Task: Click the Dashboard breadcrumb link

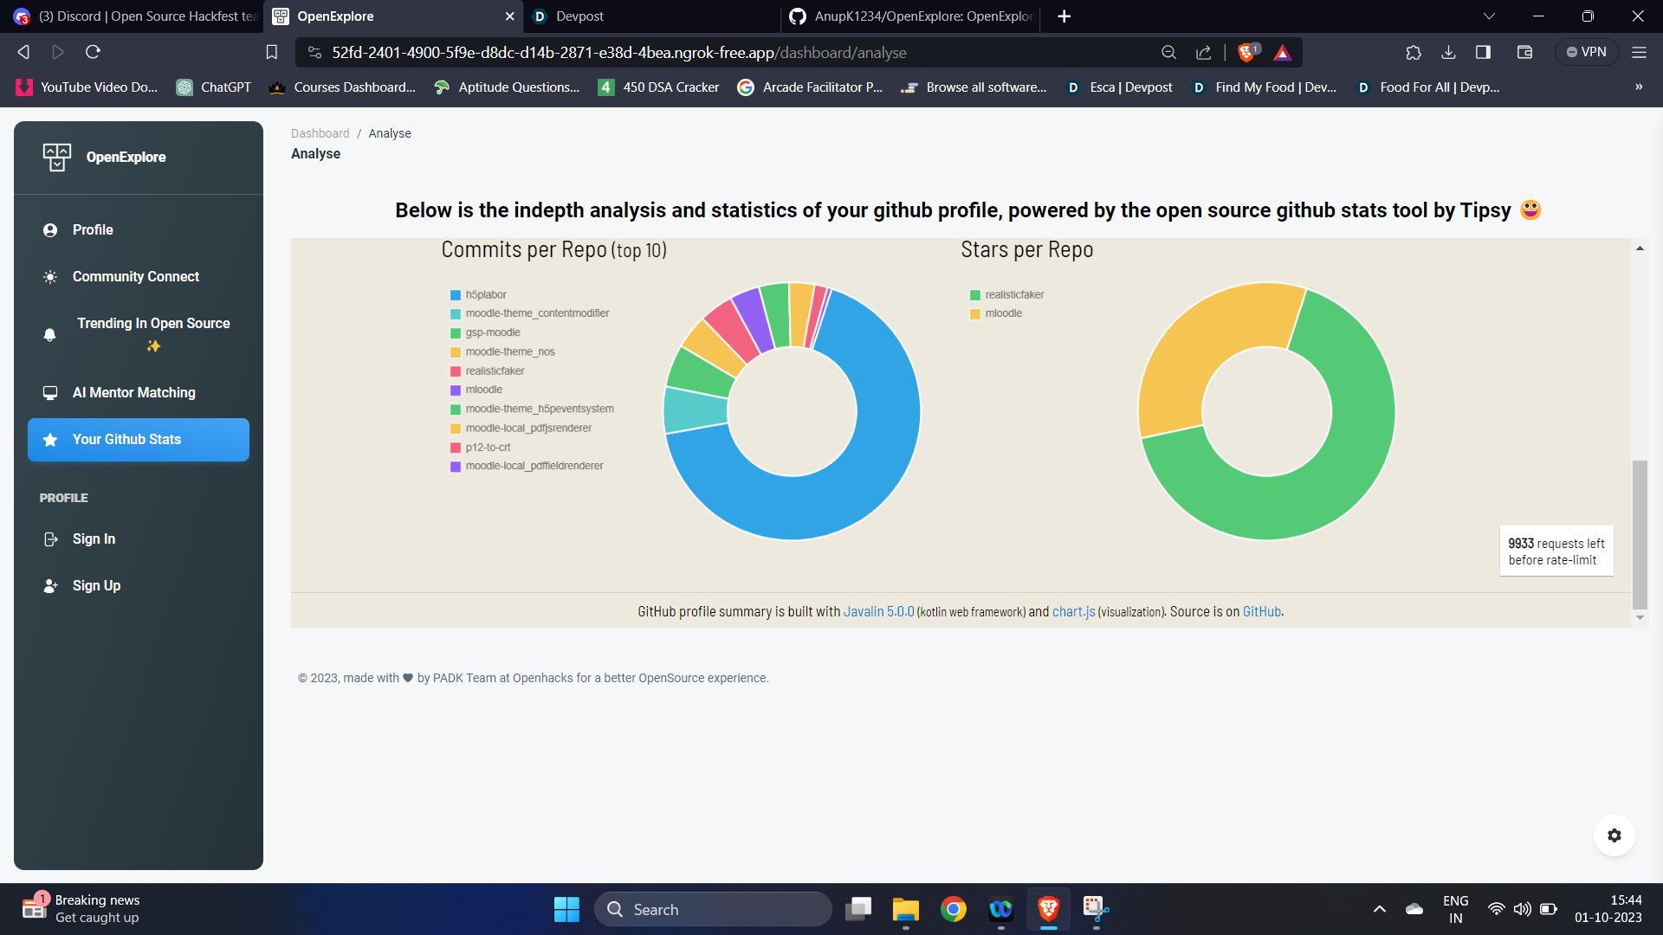Action: point(320,133)
